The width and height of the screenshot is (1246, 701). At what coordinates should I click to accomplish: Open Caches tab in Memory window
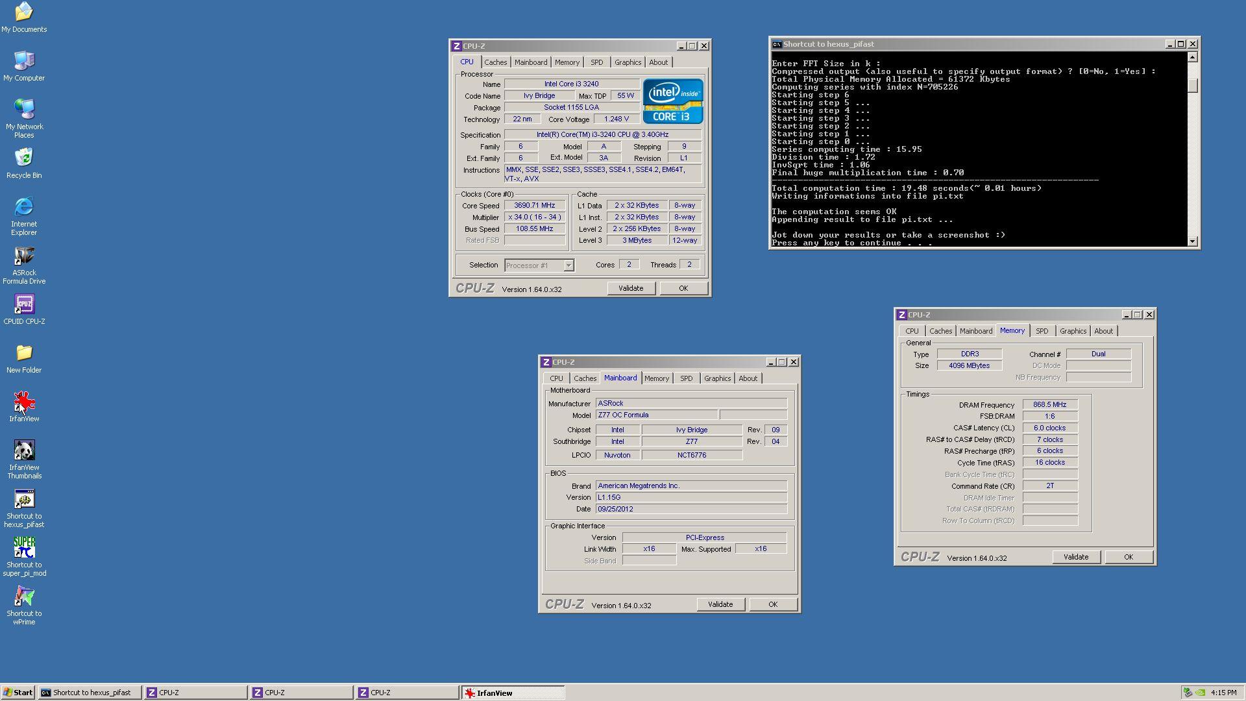pyautogui.click(x=940, y=331)
